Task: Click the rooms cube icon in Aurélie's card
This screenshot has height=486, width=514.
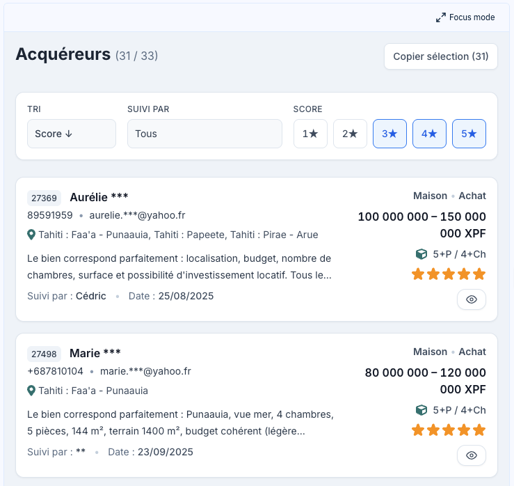Action: [x=420, y=254]
